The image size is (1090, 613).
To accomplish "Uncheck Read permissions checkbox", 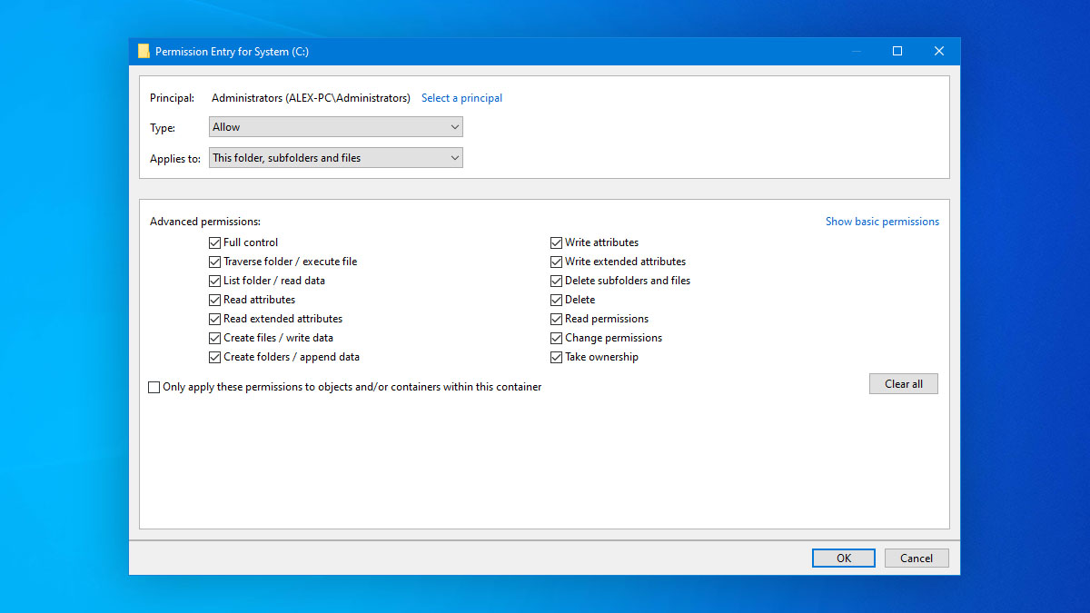I will [x=557, y=319].
